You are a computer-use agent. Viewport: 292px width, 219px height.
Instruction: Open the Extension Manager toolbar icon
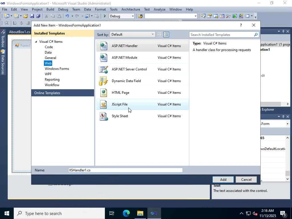point(241,16)
